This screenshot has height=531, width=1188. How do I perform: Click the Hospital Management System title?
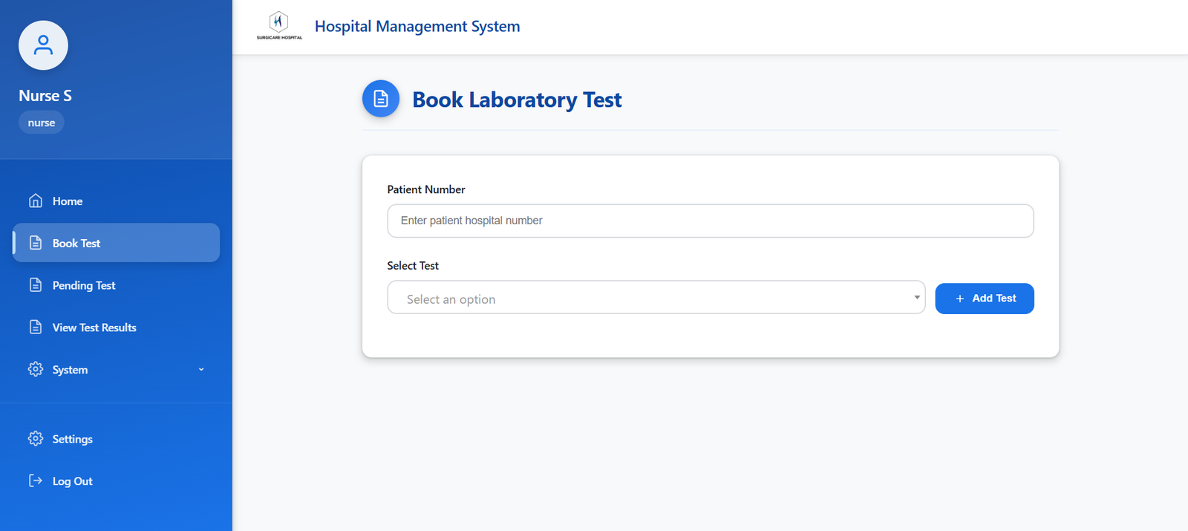[x=417, y=27]
